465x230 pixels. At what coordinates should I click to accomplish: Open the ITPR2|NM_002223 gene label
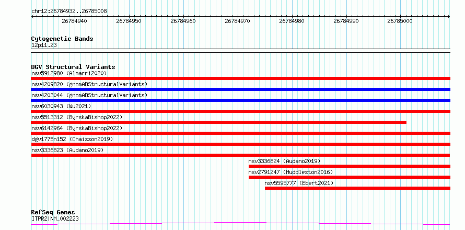[55, 219]
